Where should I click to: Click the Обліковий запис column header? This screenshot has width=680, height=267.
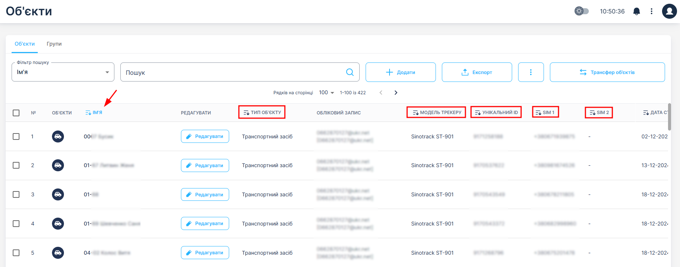[x=339, y=113]
